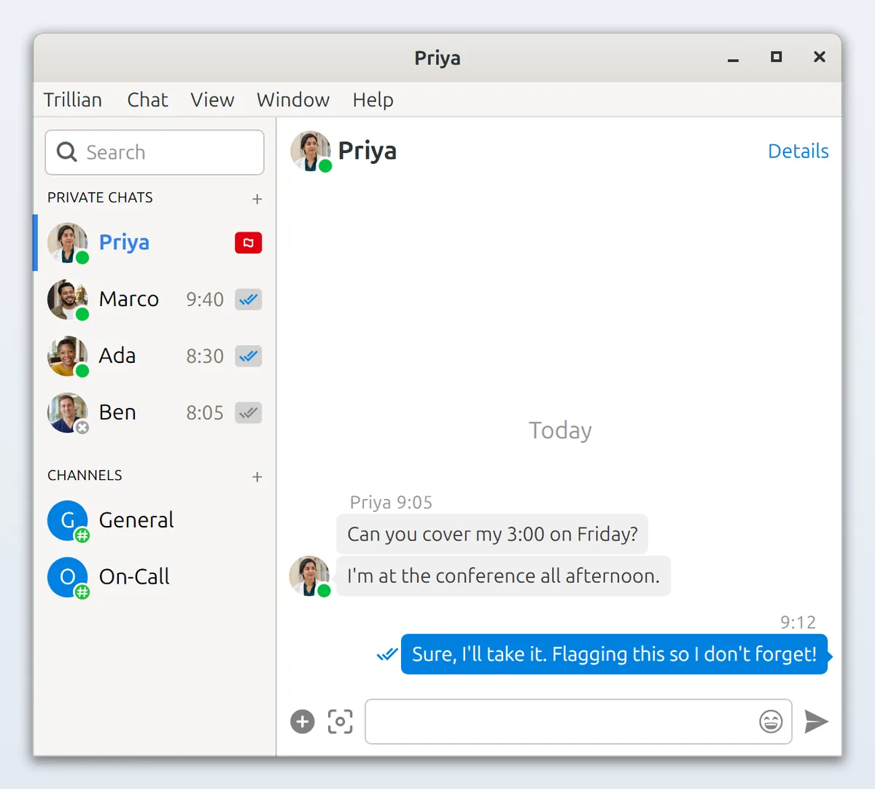Click the Priya name in conversation header
The width and height of the screenshot is (875, 789).
(x=367, y=151)
